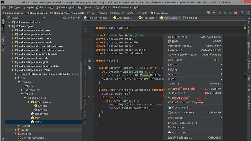
Task: Expand the akka-sample-camel-java folder
Action: coord(13,30)
